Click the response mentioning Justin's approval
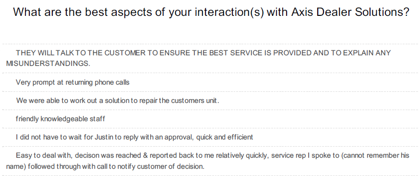 [134, 138]
